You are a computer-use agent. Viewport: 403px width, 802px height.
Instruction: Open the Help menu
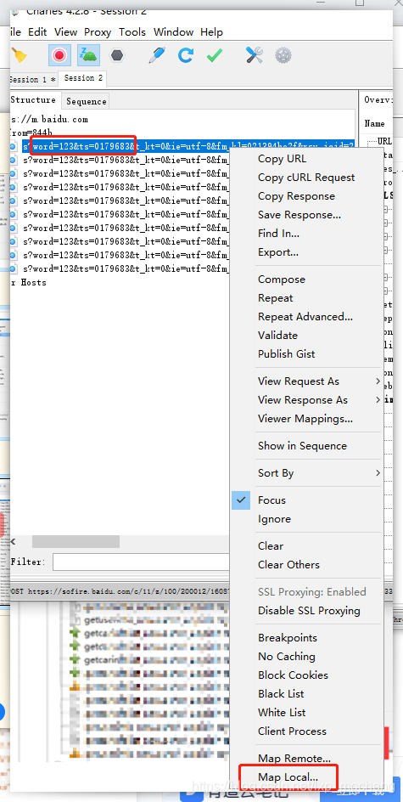click(211, 31)
